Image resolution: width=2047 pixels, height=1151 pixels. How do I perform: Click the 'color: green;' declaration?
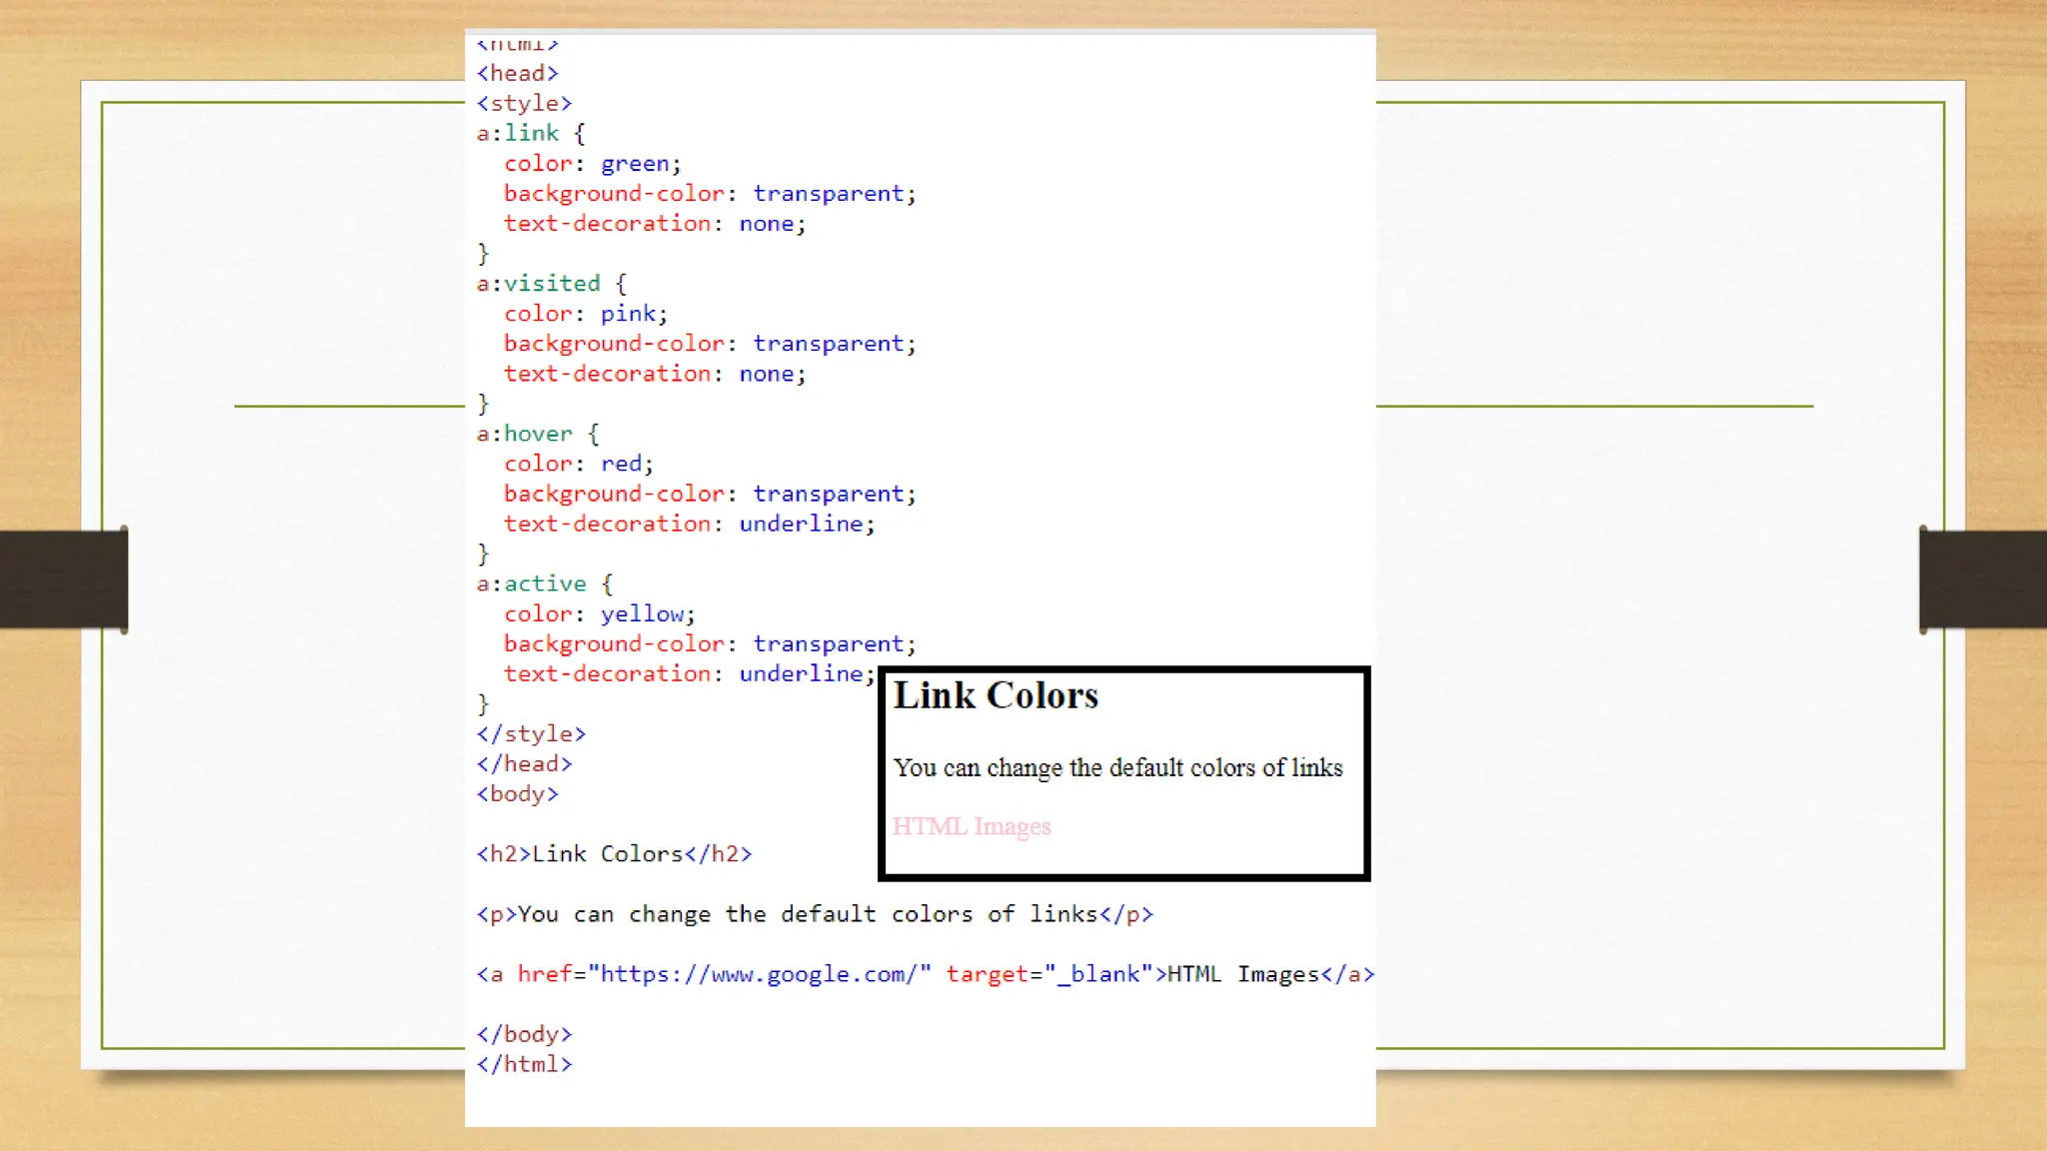tap(592, 164)
